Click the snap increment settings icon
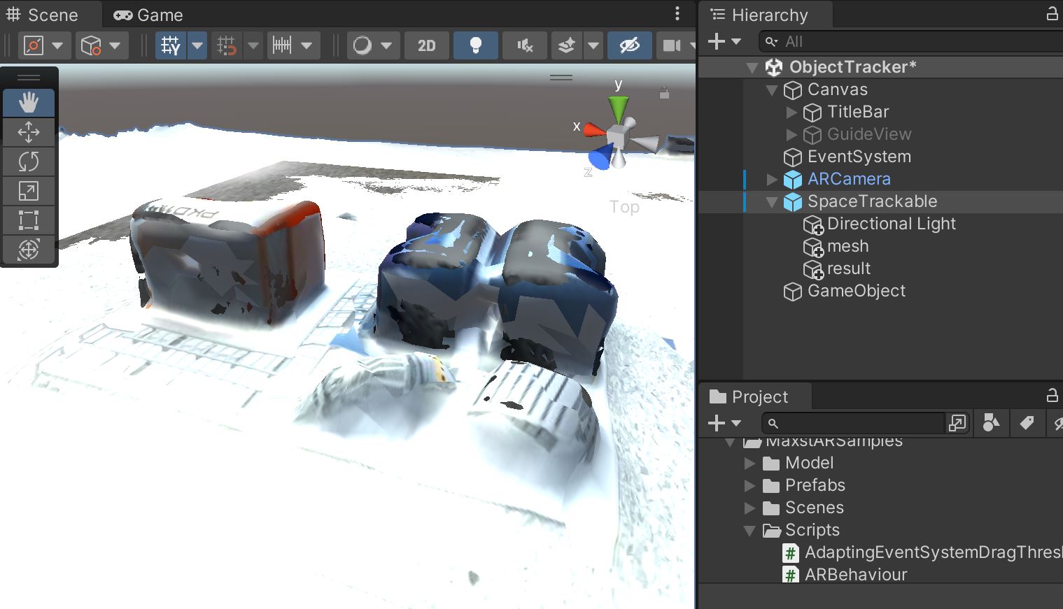 pyautogui.click(x=282, y=45)
